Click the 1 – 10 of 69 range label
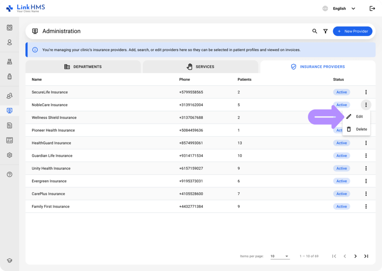Viewport: 382px width, 271px height. (x=309, y=256)
